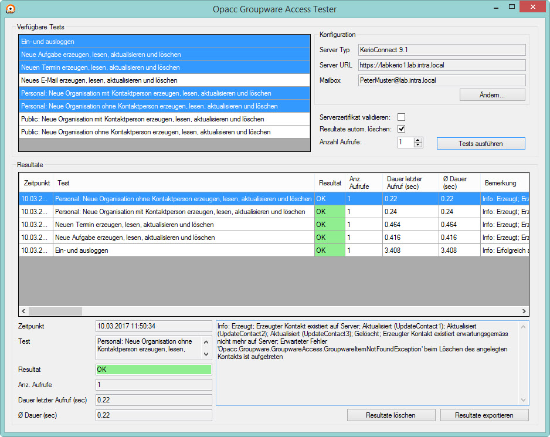
Task: Click the Ø Dauer (sec) detail field
Action: click(154, 415)
